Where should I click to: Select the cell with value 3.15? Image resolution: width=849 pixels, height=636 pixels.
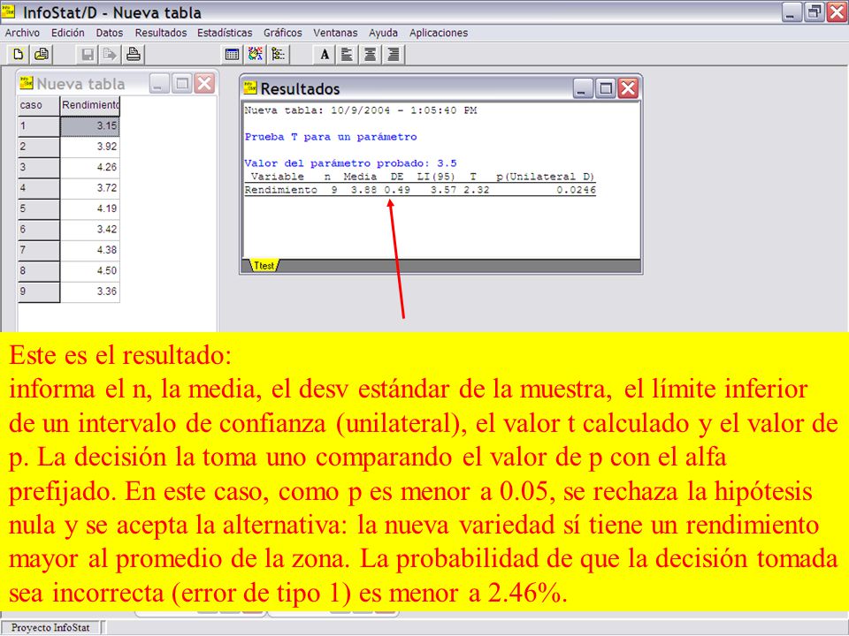(x=90, y=126)
